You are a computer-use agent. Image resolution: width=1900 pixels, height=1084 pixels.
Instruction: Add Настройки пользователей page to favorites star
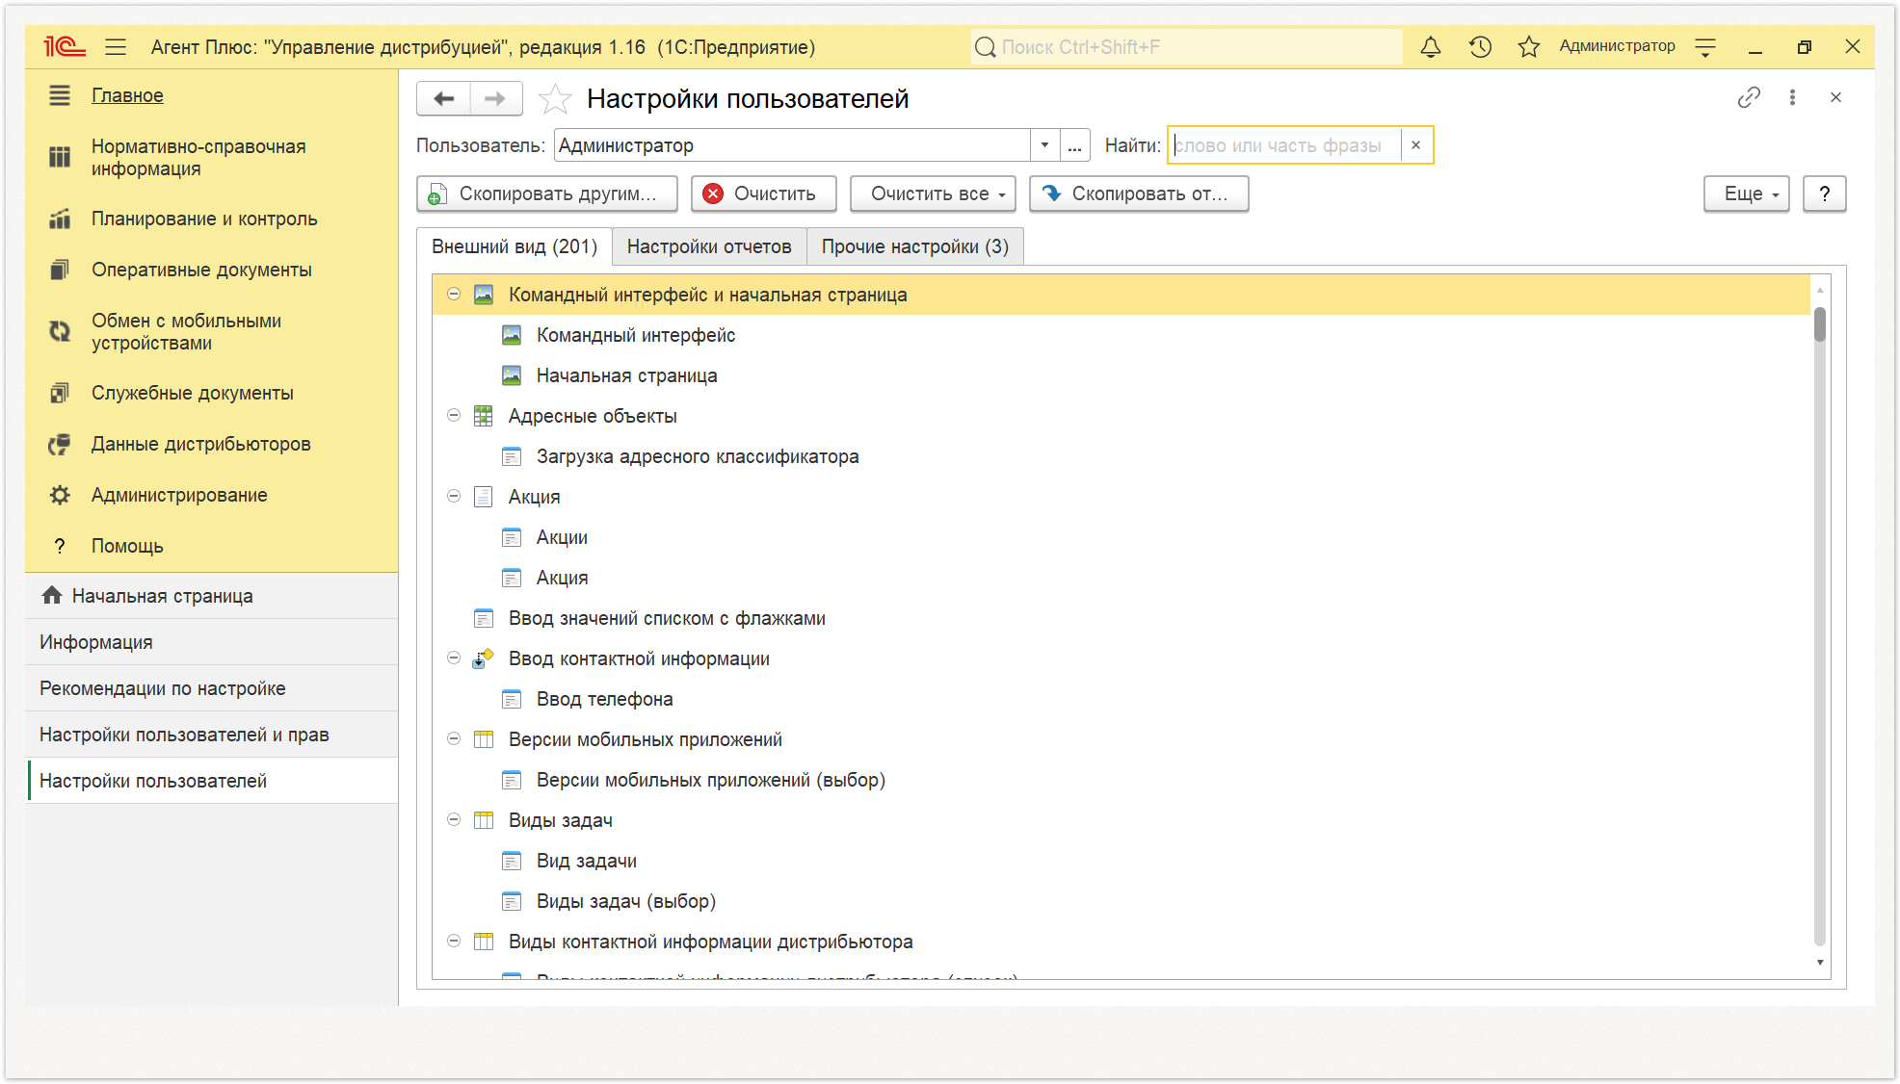(555, 98)
